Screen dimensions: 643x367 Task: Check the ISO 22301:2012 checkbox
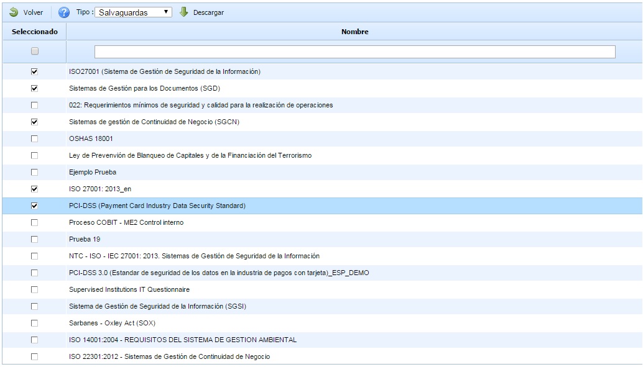34,356
